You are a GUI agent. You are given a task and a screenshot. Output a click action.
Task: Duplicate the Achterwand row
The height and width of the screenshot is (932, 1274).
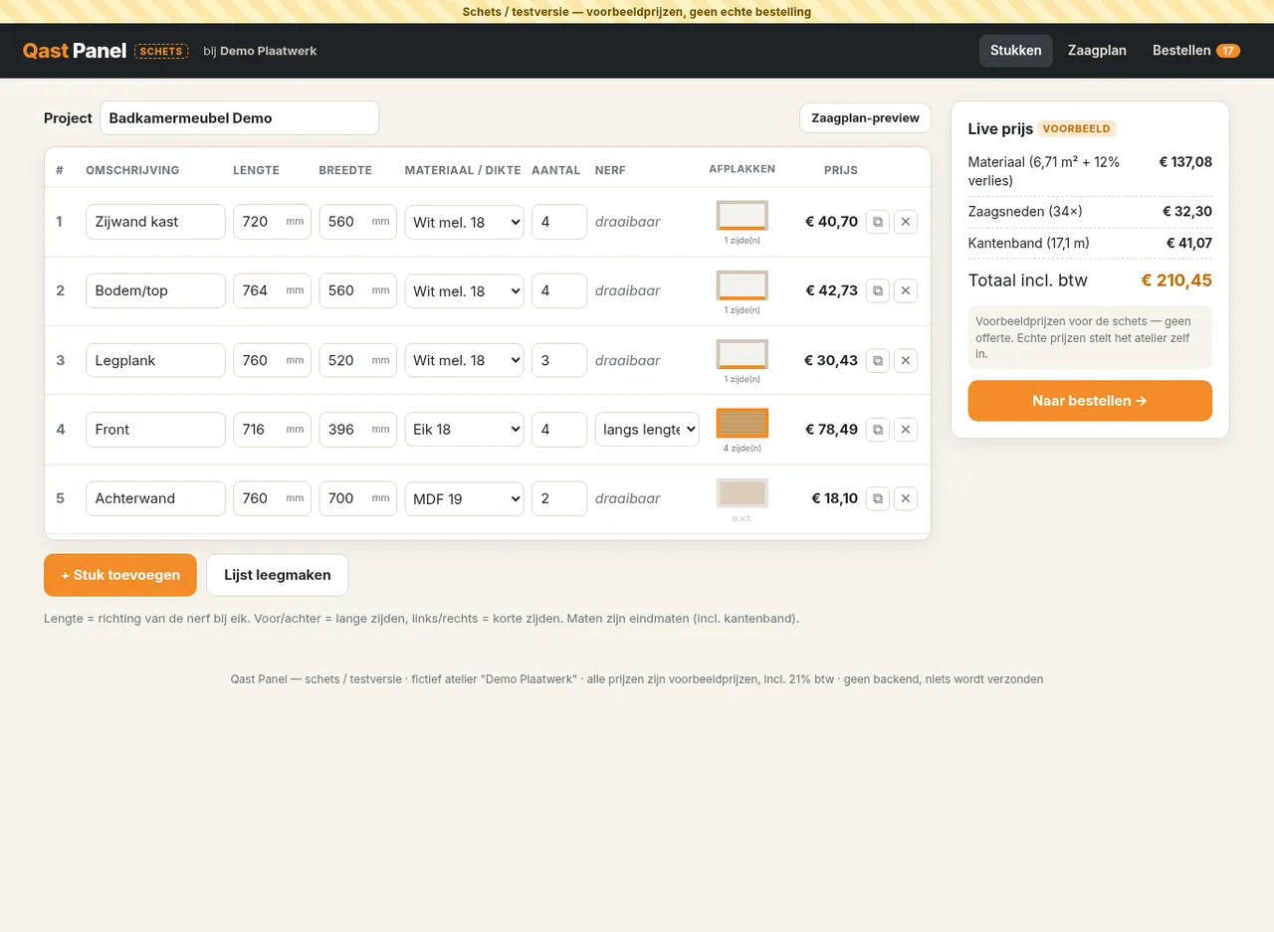[x=878, y=498]
